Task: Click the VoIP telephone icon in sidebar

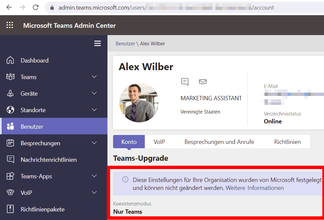Action: 10,193
